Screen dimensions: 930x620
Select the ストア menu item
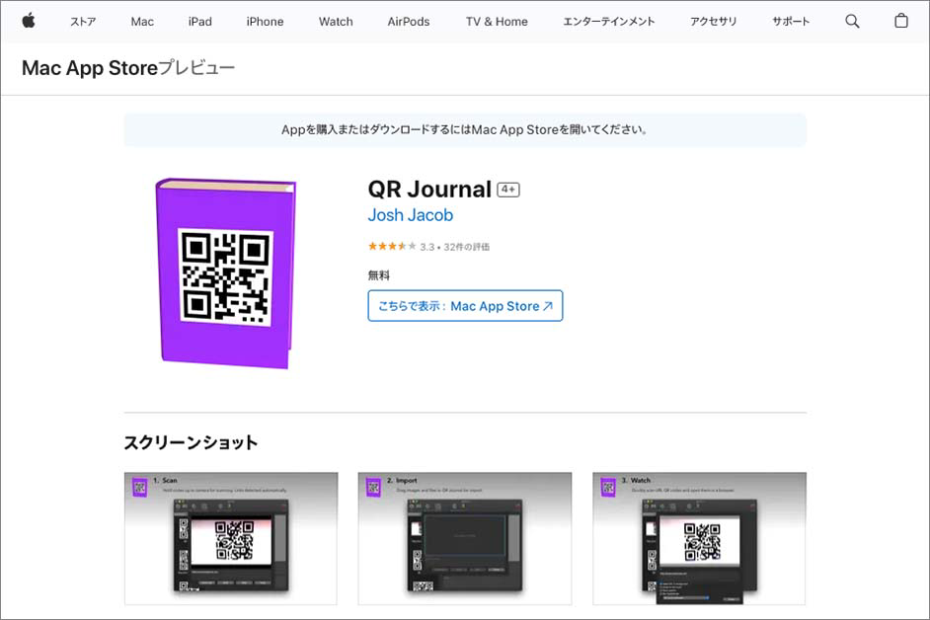83,20
